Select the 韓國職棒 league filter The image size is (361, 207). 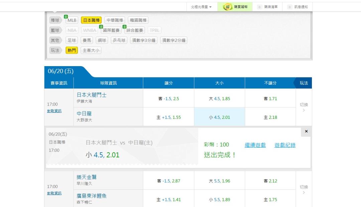tap(138, 20)
